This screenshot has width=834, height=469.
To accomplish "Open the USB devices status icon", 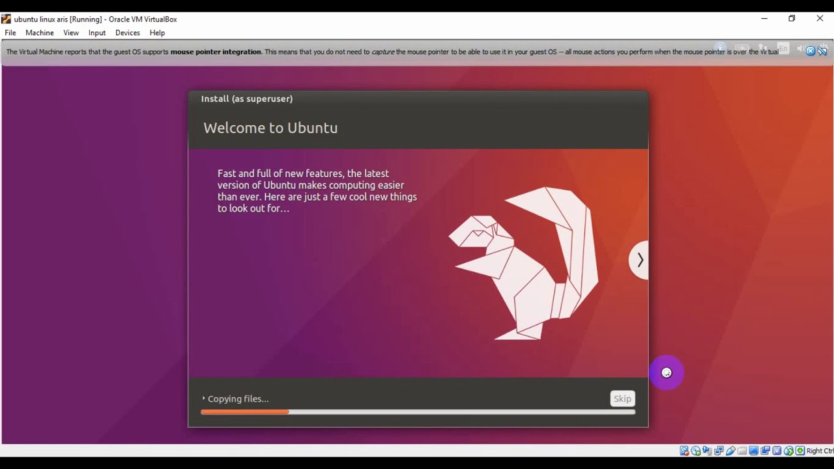I will point(730,451).
